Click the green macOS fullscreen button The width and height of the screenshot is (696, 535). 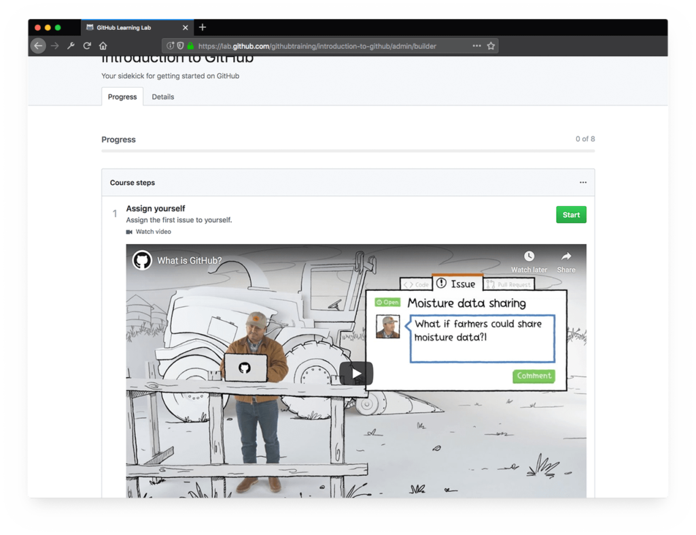(58, 27)
